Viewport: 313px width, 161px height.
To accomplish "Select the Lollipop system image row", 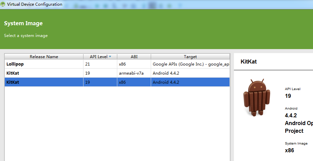I will click(117, 64).
